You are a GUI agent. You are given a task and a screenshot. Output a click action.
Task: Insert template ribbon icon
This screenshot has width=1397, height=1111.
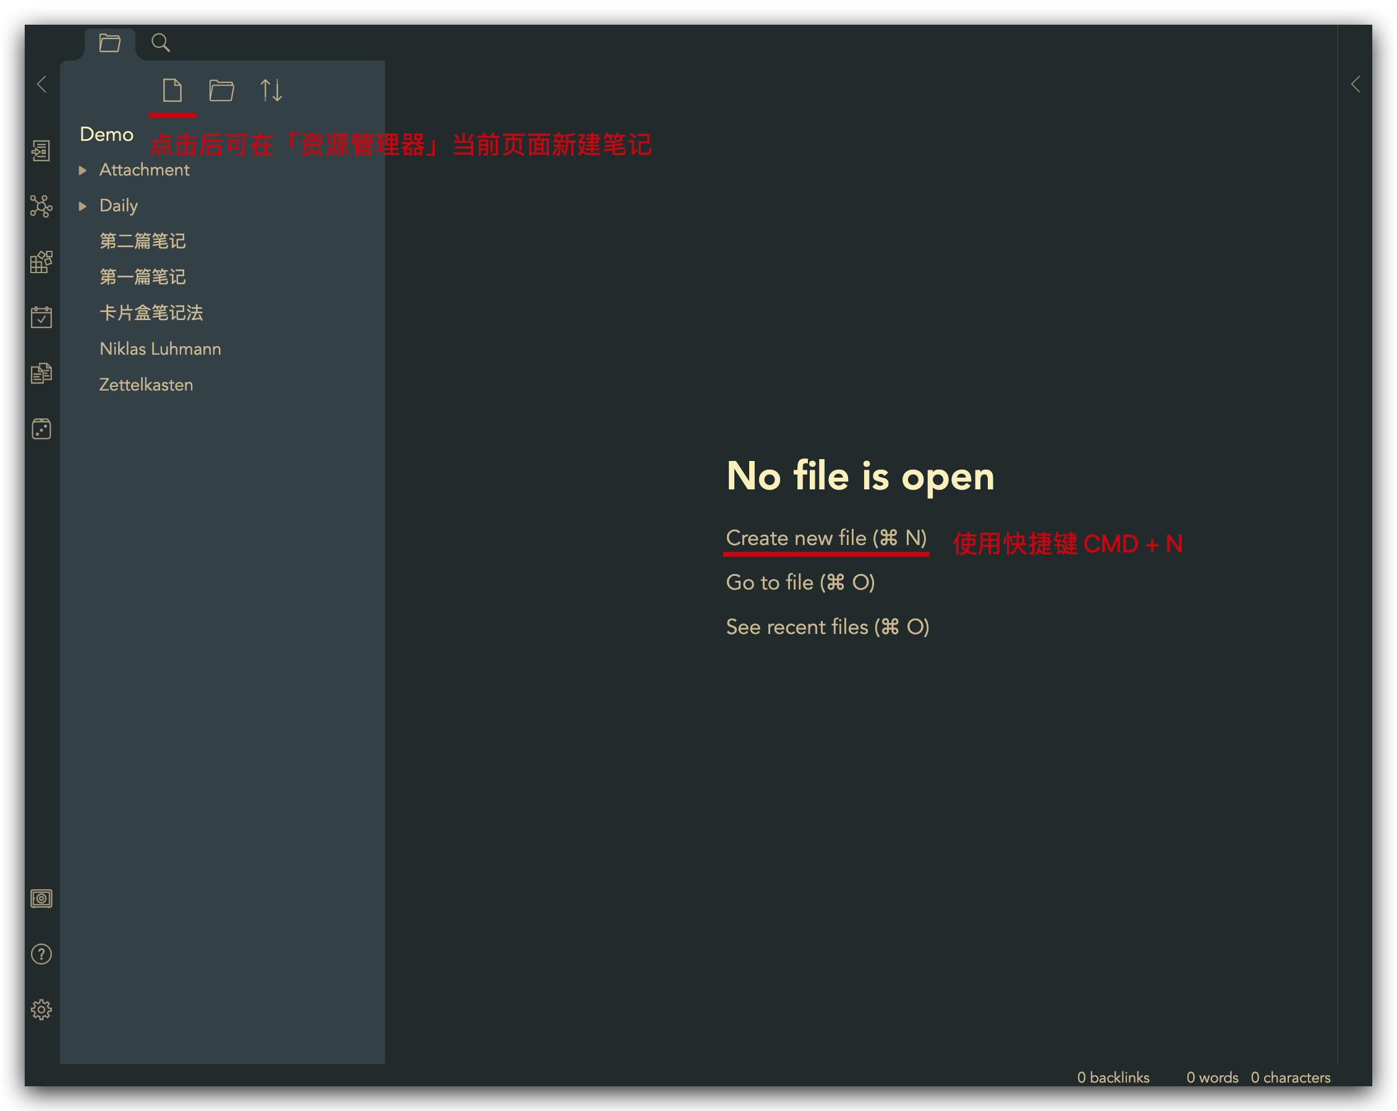tap(41, 373)
